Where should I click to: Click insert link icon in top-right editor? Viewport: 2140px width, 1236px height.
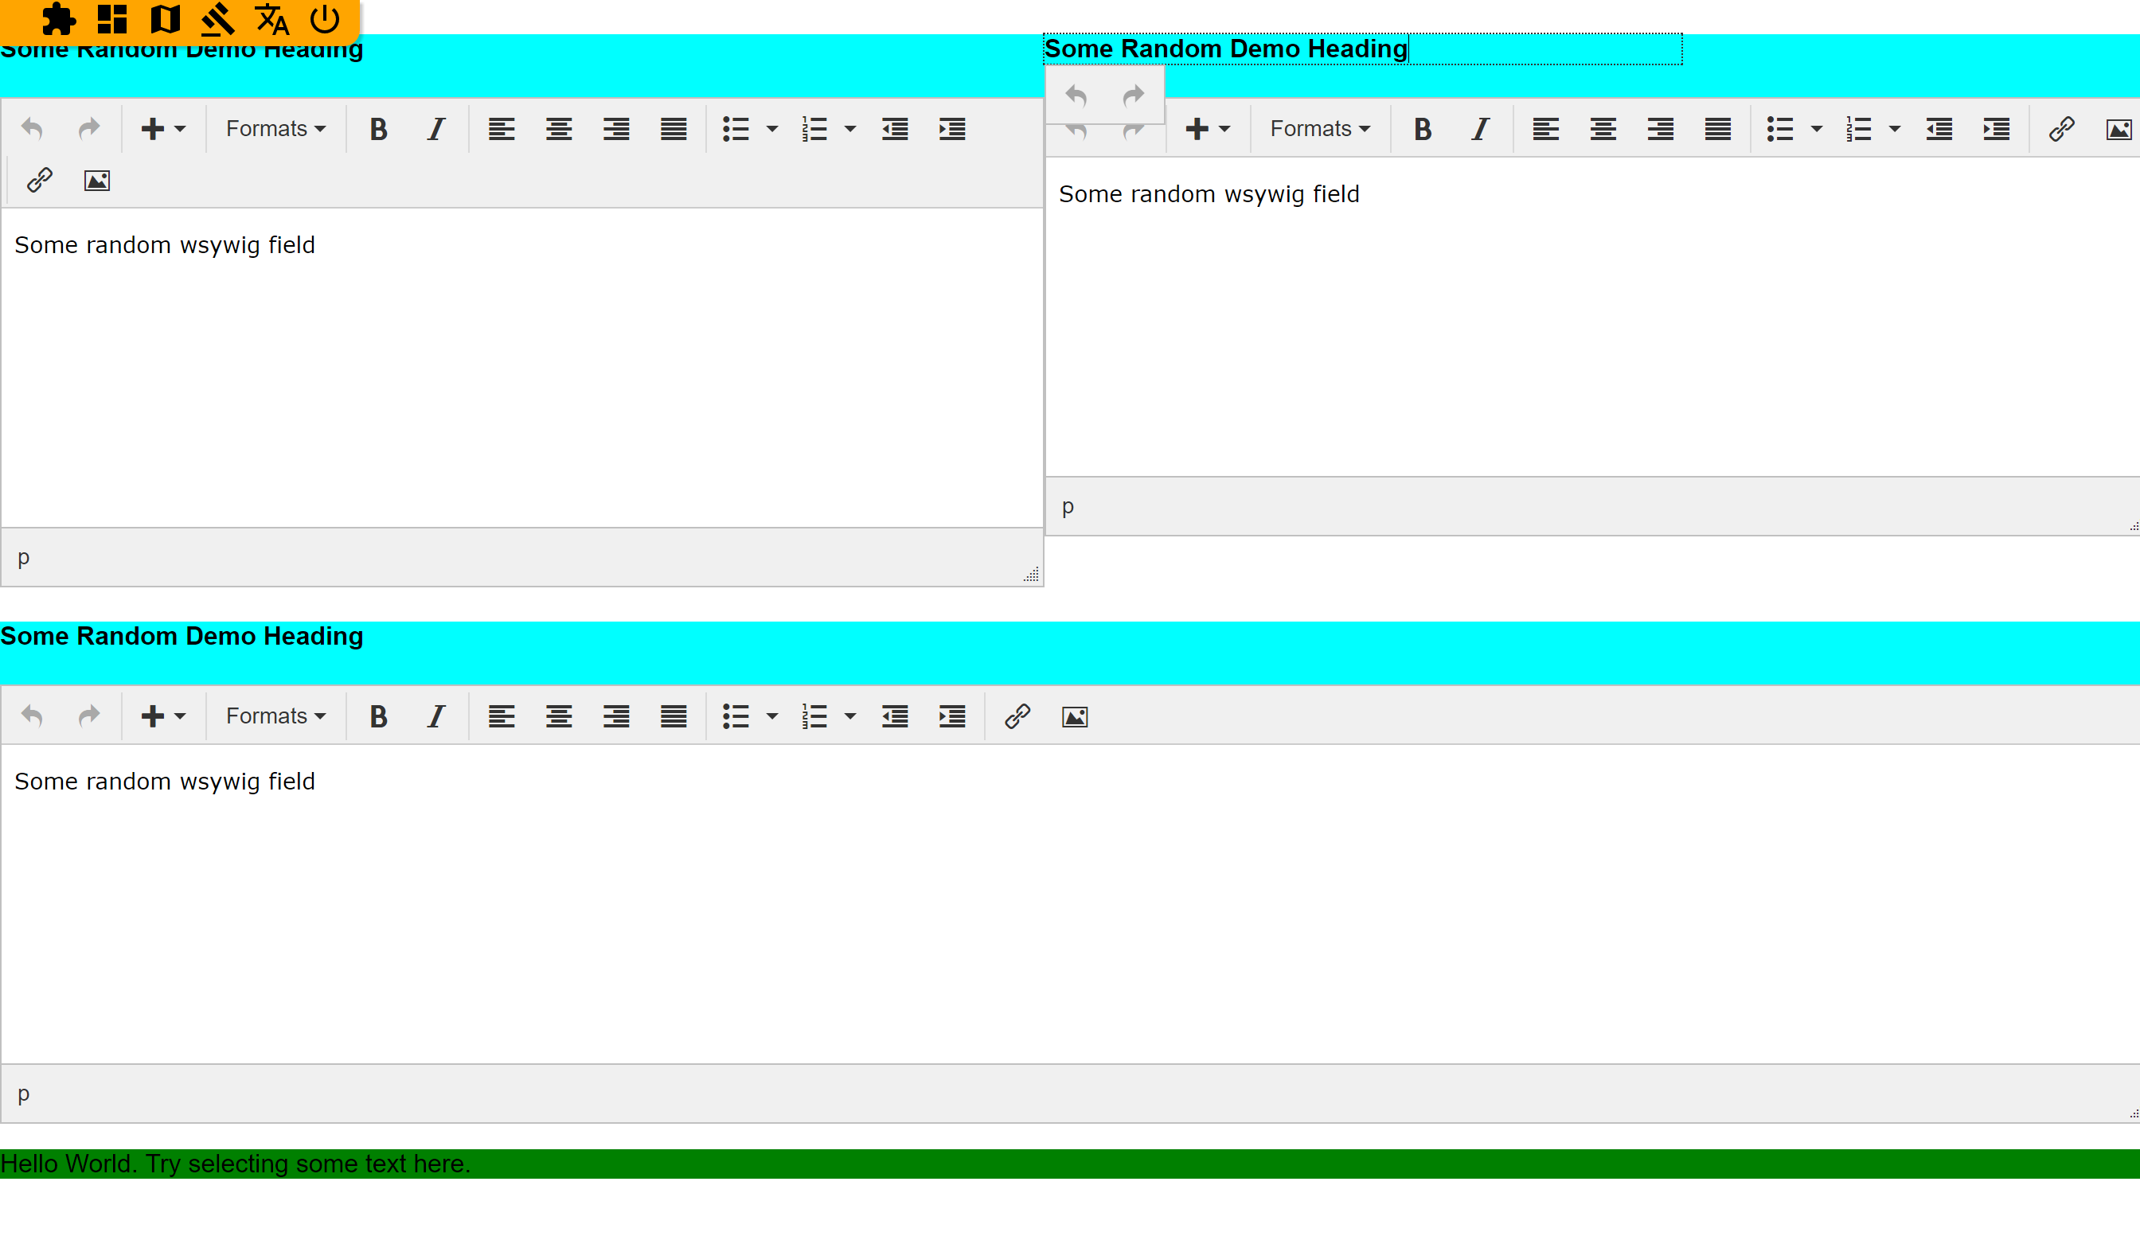point(2061,129)
